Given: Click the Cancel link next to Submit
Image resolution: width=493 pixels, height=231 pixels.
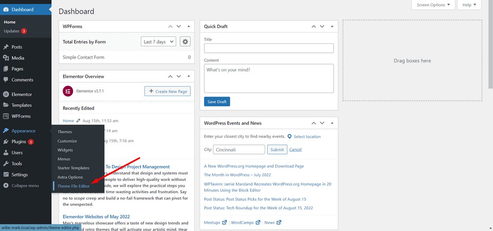Looking at the screenshot, I should (x=295, y=150).
